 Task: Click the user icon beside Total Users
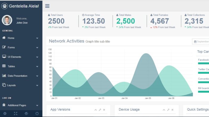[x=49, y=15]
